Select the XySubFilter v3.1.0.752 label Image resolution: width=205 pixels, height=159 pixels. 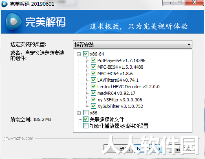pyautogui.click(x=120, y=106)
